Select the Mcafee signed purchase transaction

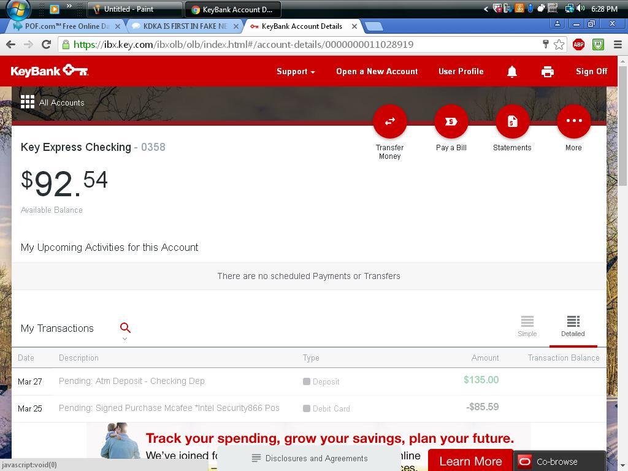(309, 408)
